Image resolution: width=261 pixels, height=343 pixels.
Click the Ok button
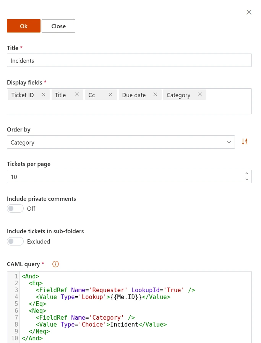point(24,26)
